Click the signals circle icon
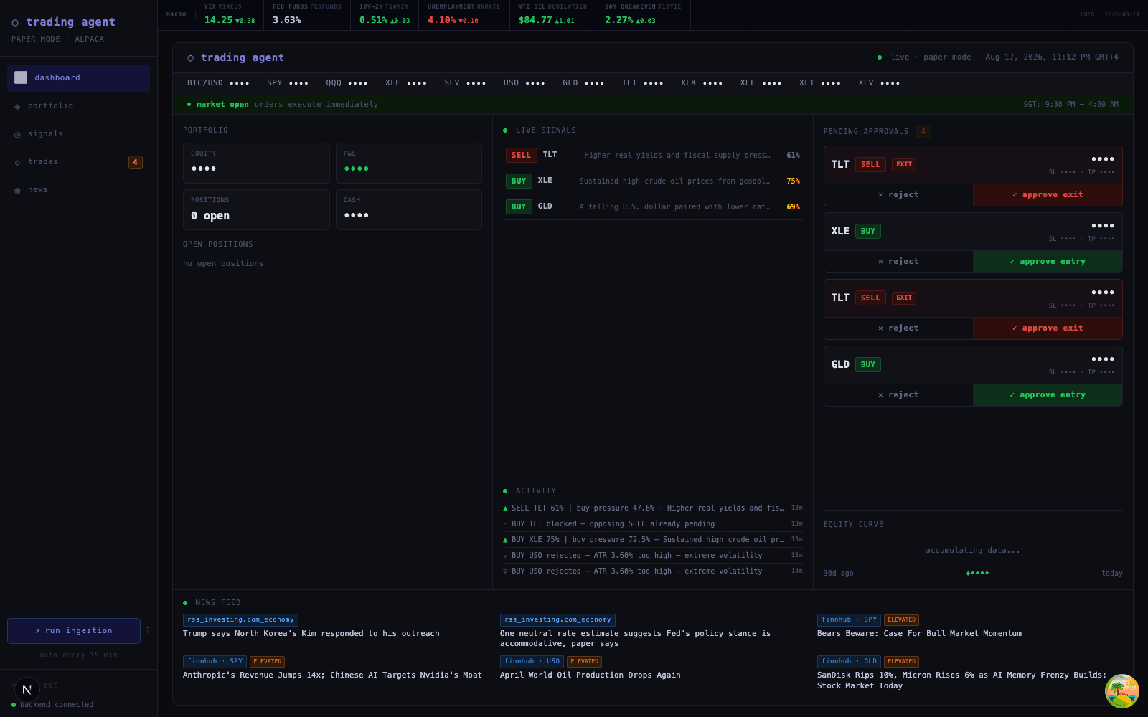 [x=17, y=134]
